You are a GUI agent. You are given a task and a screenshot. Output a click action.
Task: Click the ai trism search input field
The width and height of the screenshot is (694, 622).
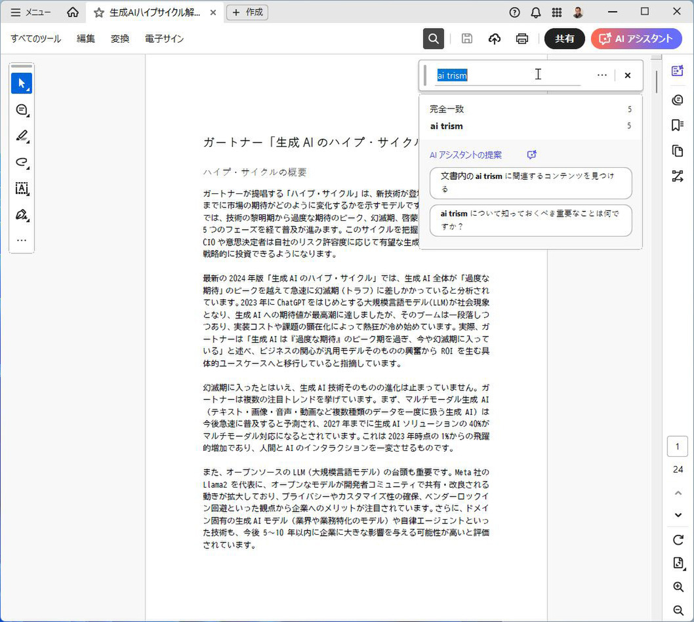click(x=508, y=75)
